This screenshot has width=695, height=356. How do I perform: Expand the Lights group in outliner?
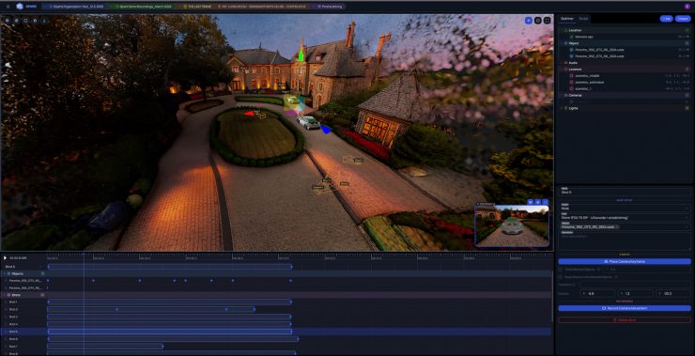coord(561,108)
